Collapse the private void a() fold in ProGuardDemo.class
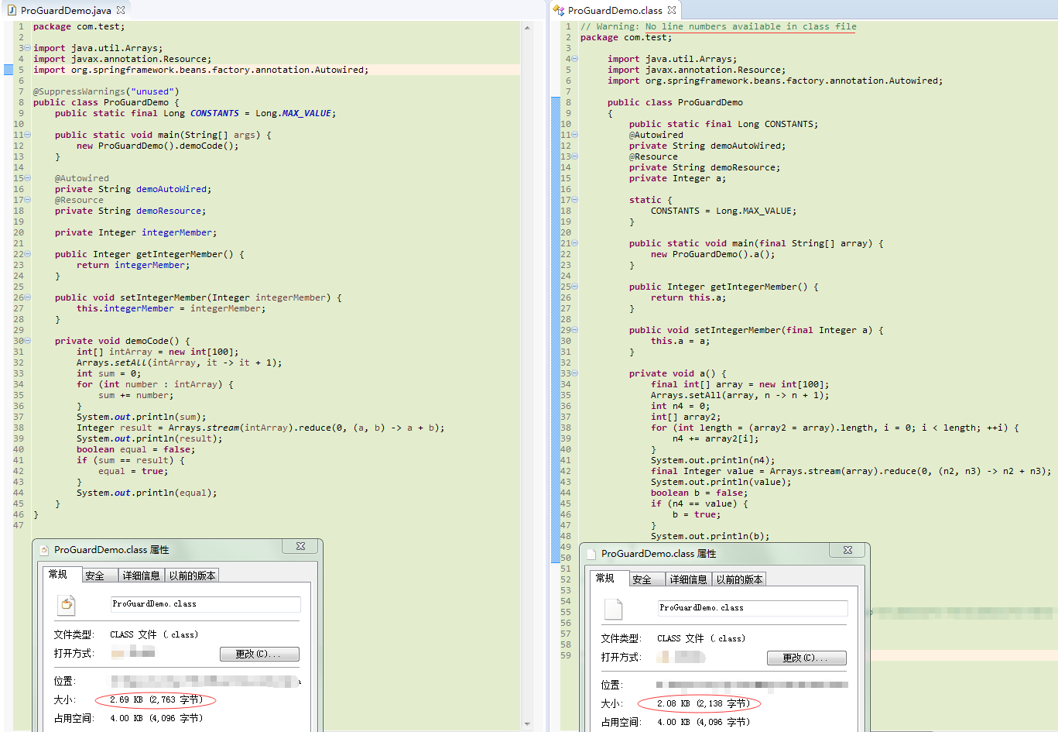1058x732 pixels. tap(575, 373)
